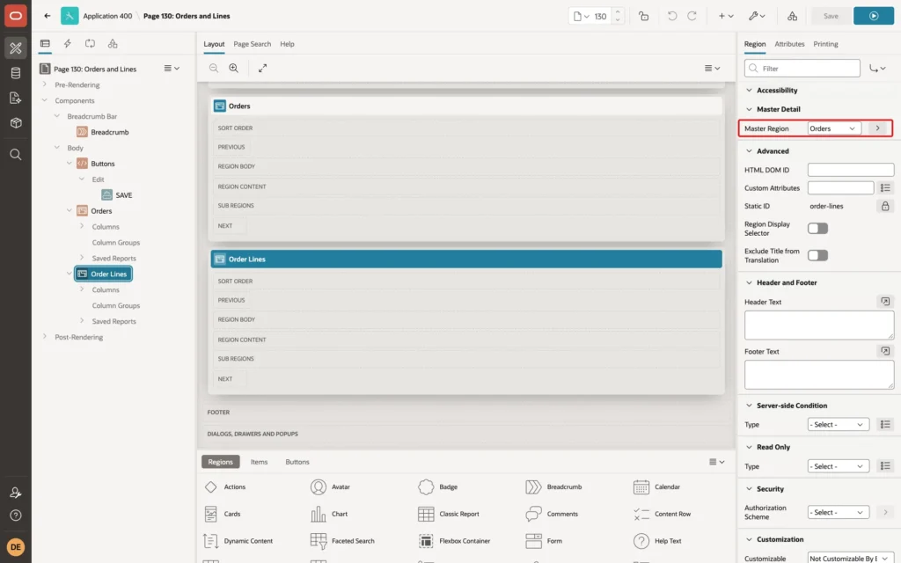This screenshot has height=563, width=901.
Task: Open the Page Shared Components tab icon
Action: (113, 44)
